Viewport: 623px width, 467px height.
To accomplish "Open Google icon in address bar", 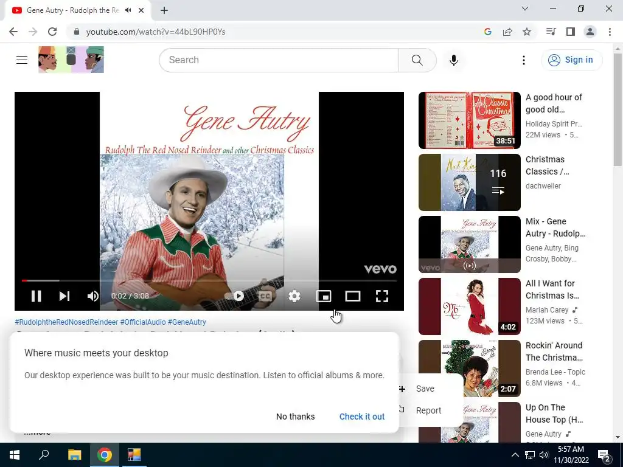I will [x=488, y=32].
